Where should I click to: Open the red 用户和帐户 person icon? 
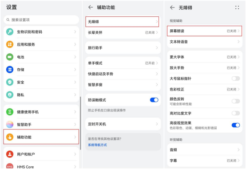10,154
